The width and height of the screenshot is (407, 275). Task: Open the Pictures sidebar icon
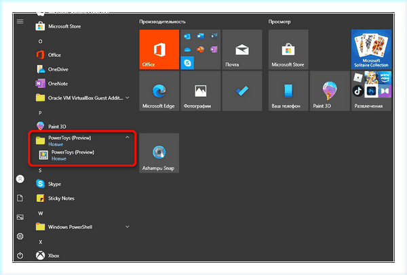pos(20,217)
